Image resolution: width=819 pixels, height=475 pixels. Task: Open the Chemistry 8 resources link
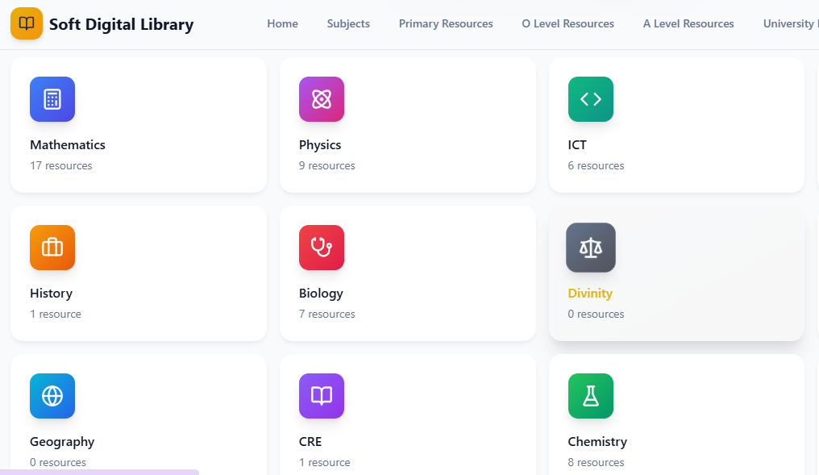(597, 462)
